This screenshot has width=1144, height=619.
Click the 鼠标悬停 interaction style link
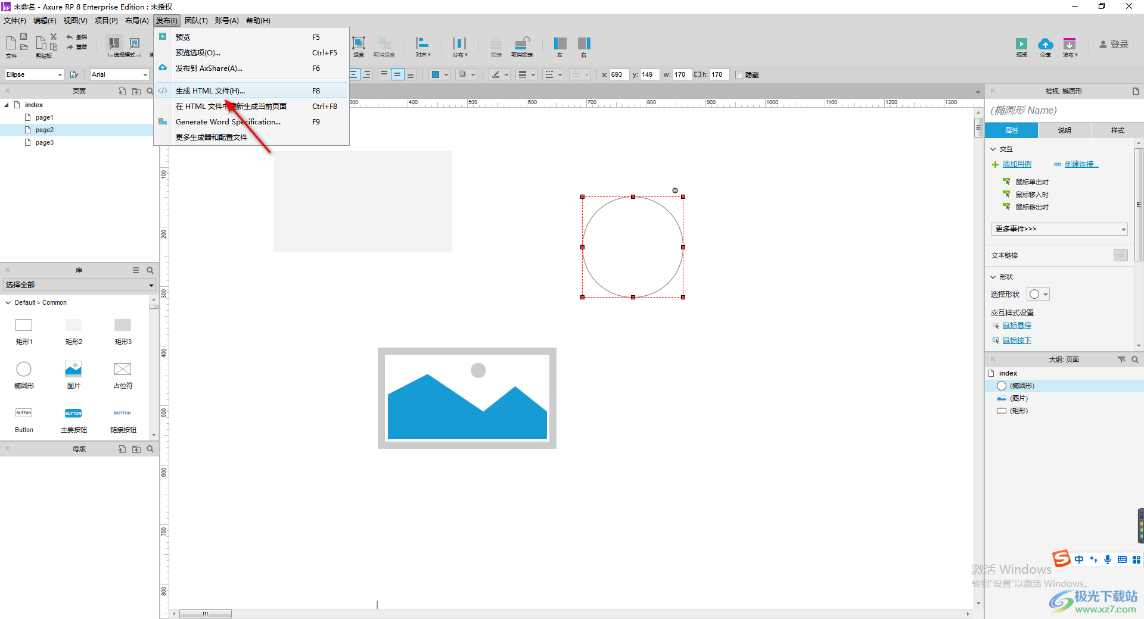point(1016,326)
